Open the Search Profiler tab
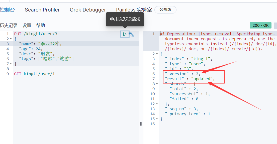277x144 pixels. pyautogui.click(x=42, y=10)
